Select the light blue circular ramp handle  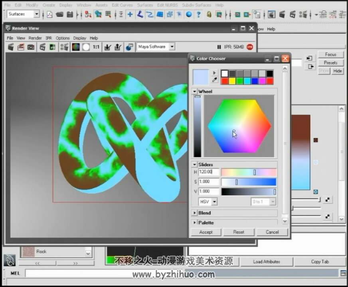pyautogui.click(x=316, y=162)
